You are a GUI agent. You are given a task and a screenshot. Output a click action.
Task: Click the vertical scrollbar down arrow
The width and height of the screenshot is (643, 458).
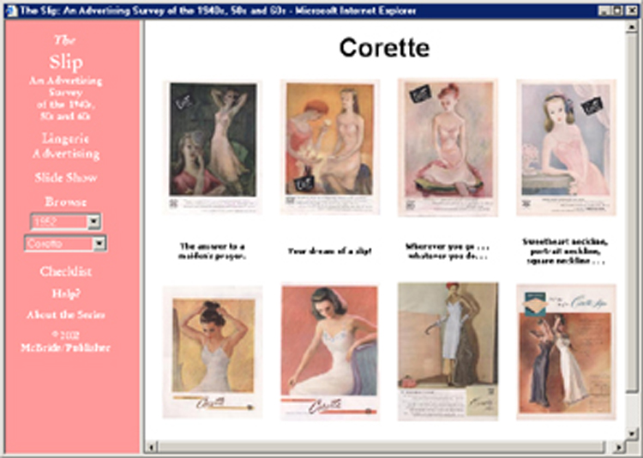tap(632, 434)
